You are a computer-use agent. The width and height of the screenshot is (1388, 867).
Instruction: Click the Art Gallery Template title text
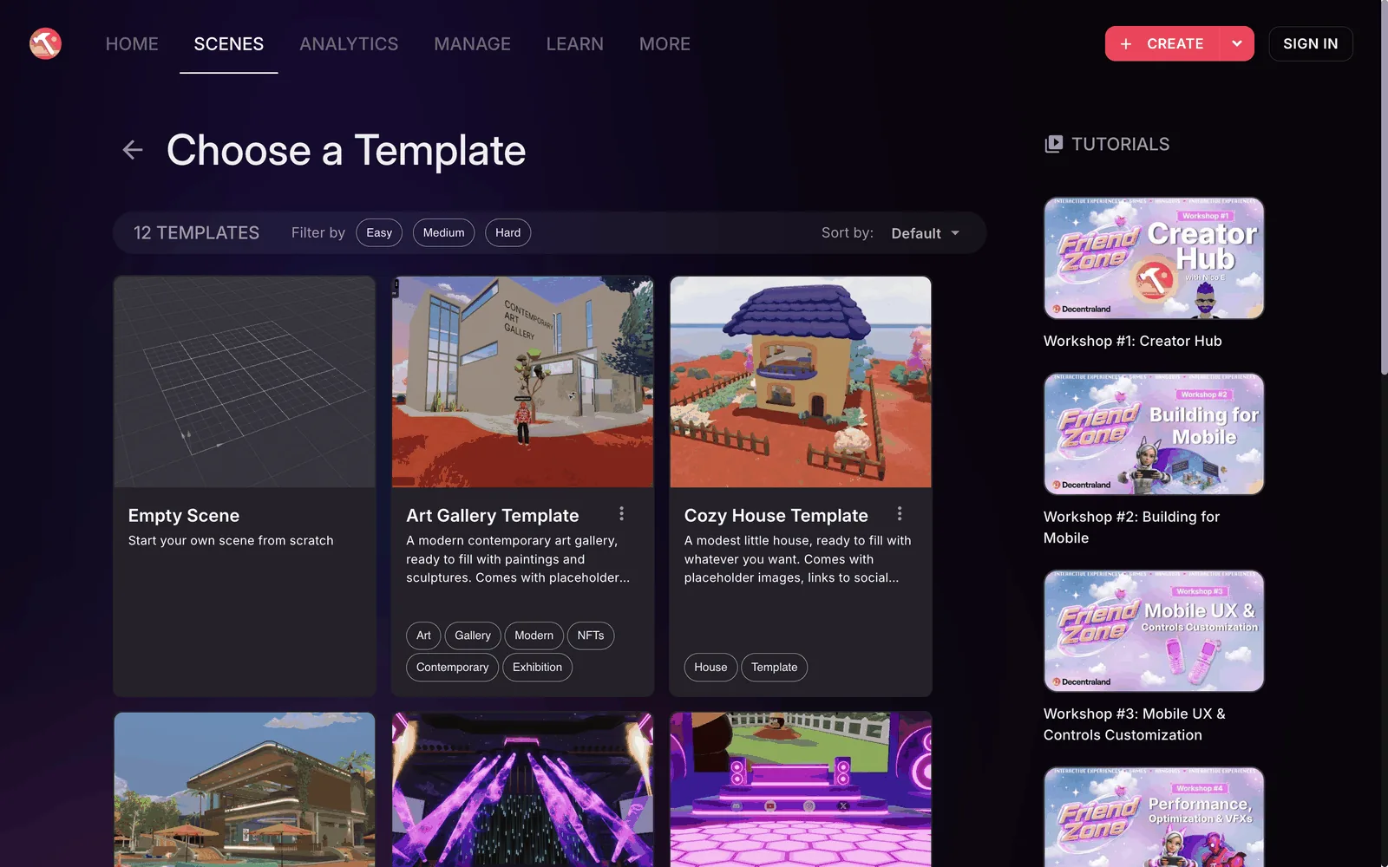point(493,516)
